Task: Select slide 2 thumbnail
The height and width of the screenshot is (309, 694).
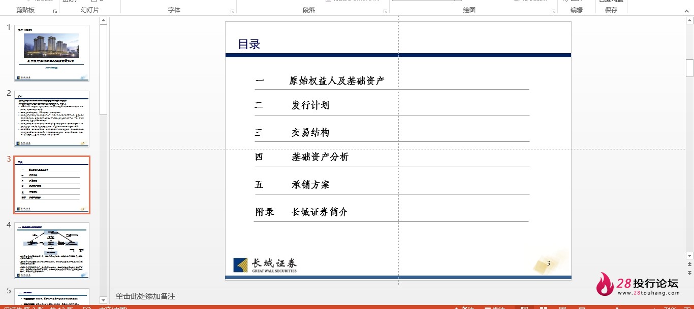Action: click(52, 119)
